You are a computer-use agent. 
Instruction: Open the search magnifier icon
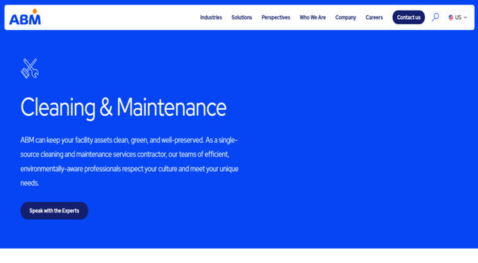coord(435,17)
